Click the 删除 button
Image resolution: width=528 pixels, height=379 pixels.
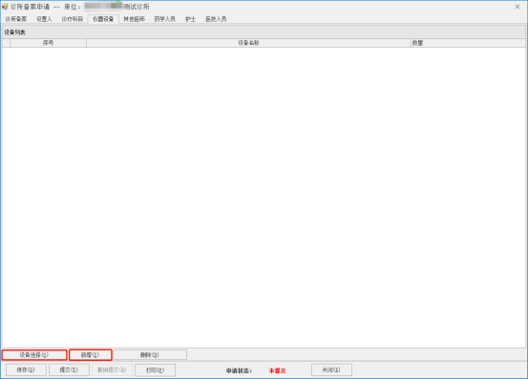150,355
